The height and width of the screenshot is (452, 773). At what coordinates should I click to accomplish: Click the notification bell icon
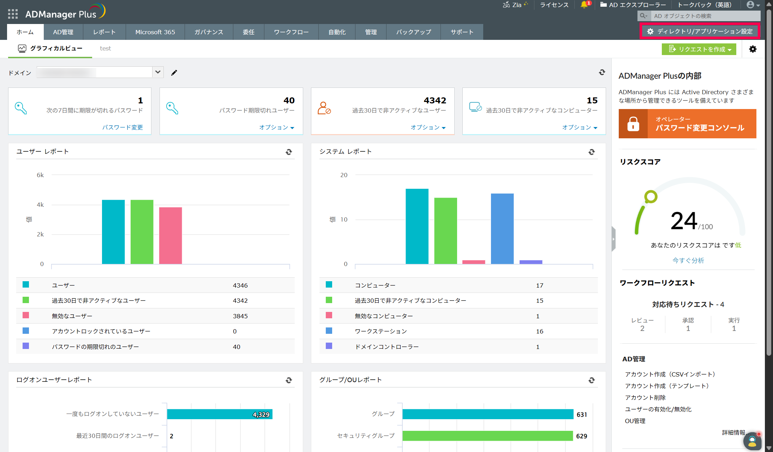(x=584, y=5)
